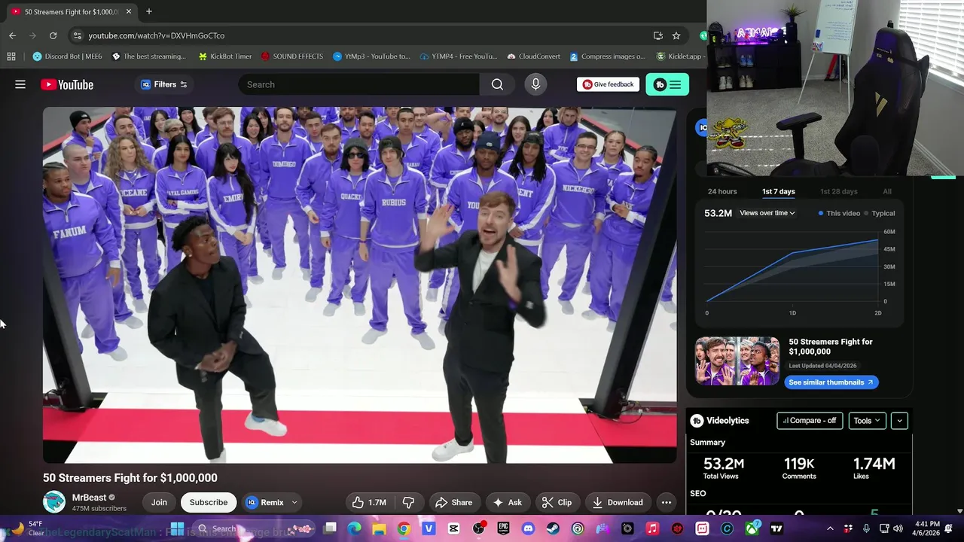Toggle This video legend entry
This screenshot has height=542, width=964.
tap(839, 213)
